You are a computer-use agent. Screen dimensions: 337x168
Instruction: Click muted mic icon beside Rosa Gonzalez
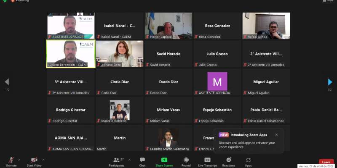(196, 37)
